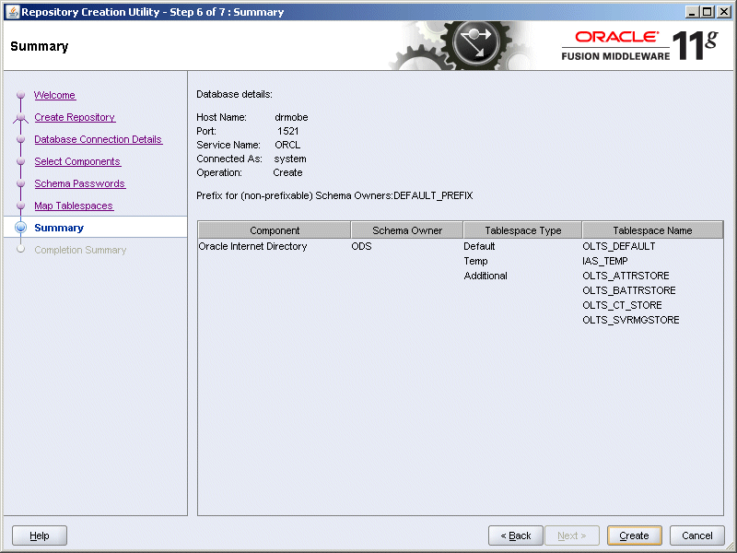The image size is (737, 553).
Task: Click the Completion Summary step circle marker
Action: (20, 249)
